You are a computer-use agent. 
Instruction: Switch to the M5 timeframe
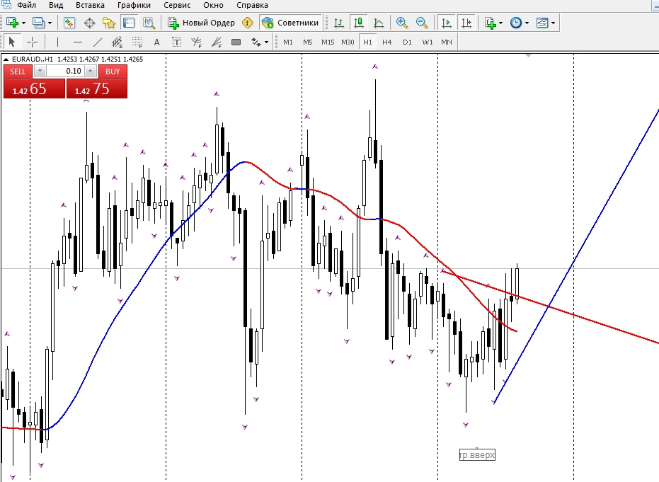(x=308, y=42)
